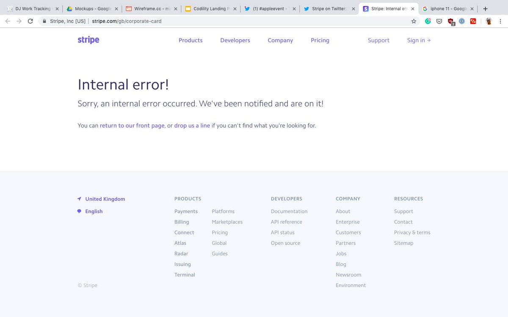
Task: Click the location arrow icon beside United Kingdom
Action: tap(79, 199)
